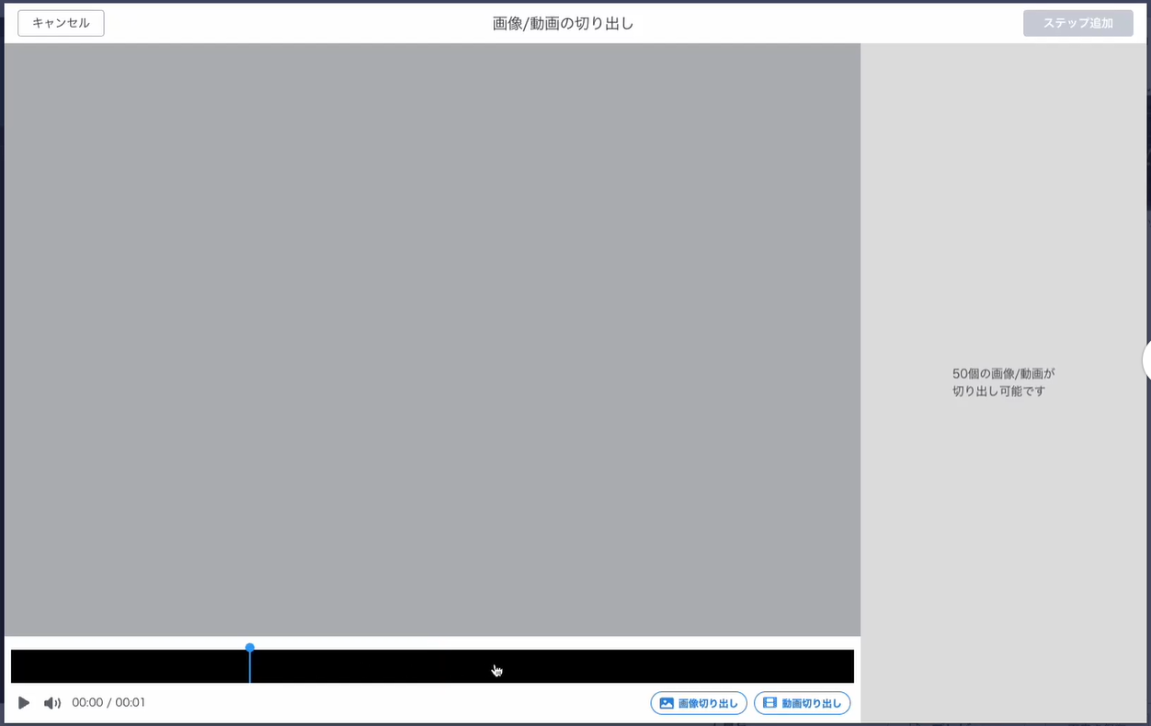Click the play triangle in the playback bar
Screen dimensions: 1151x726
tap(24, 702)
